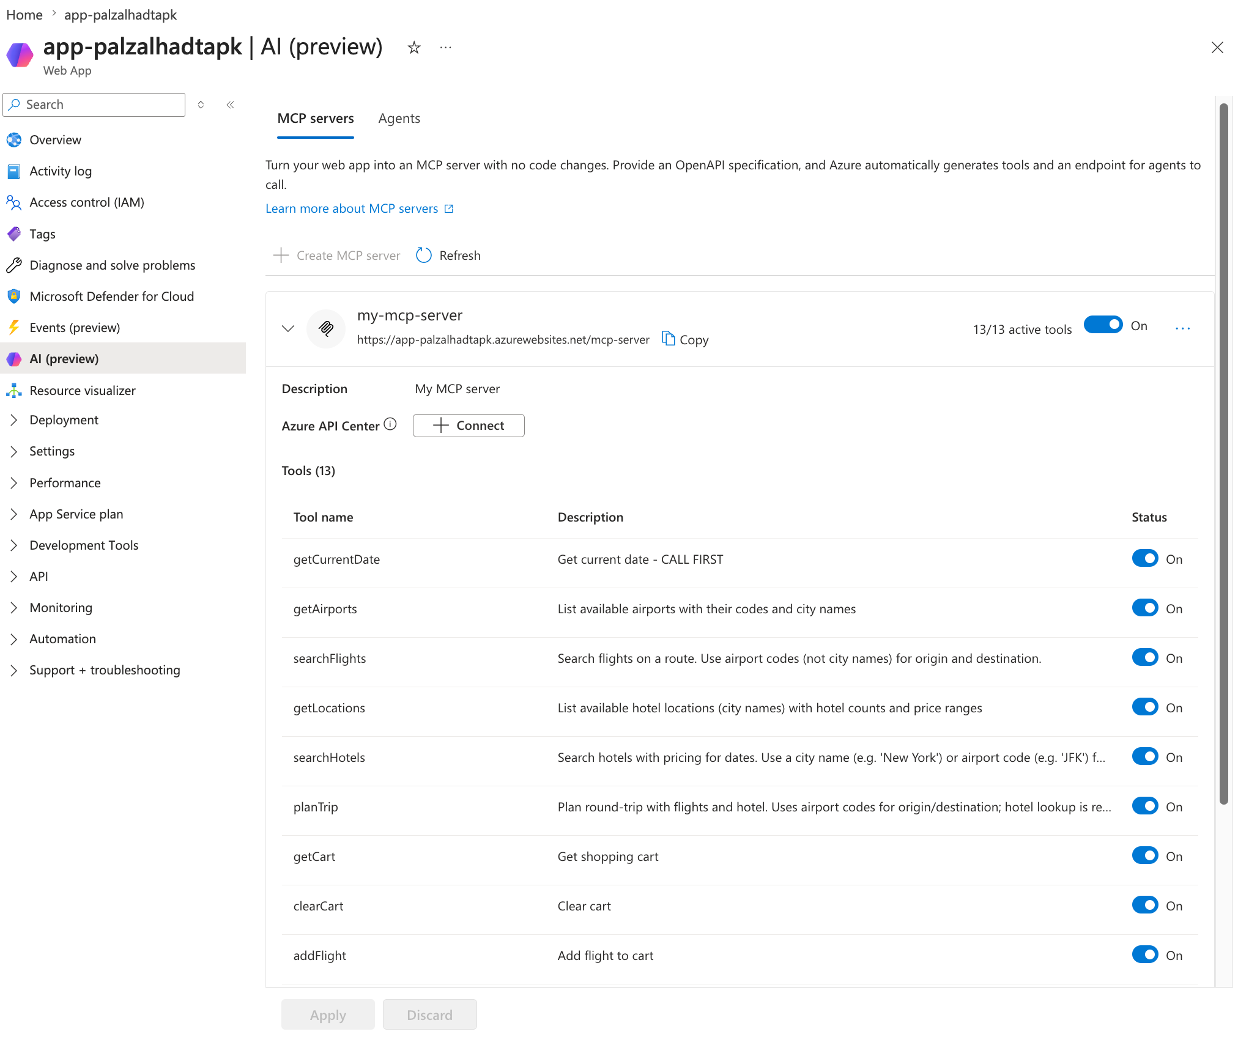Viewport: 1238px width, 1037px height.
Task: Click the Connect button for API Center
Action: click(x=469, y=426)
